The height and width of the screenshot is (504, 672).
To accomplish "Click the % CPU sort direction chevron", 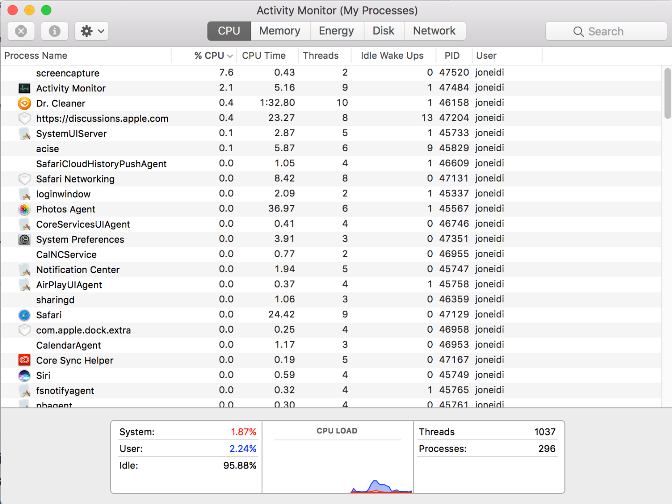I will click(x=229, y=56).
